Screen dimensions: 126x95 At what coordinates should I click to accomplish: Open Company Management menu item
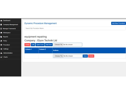click(11, 25)
